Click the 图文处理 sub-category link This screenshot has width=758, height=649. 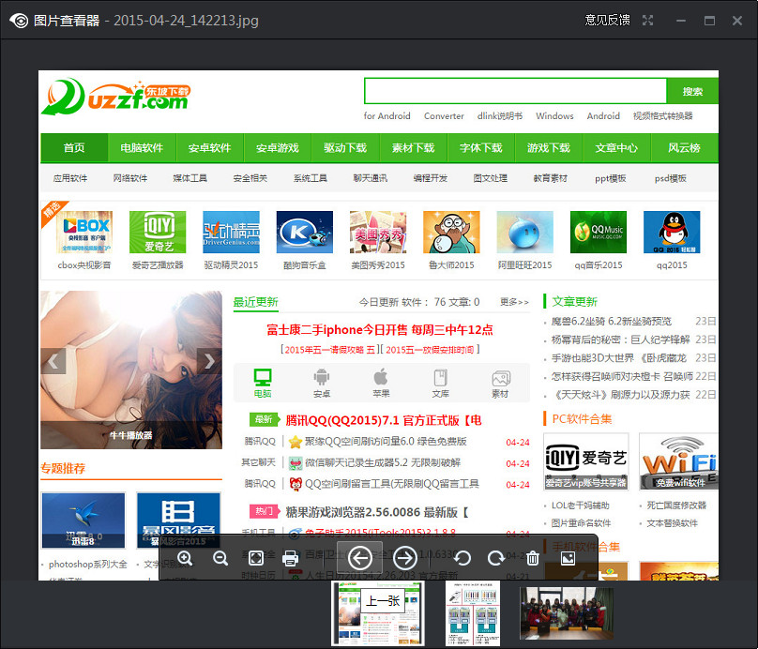[491, 178]
